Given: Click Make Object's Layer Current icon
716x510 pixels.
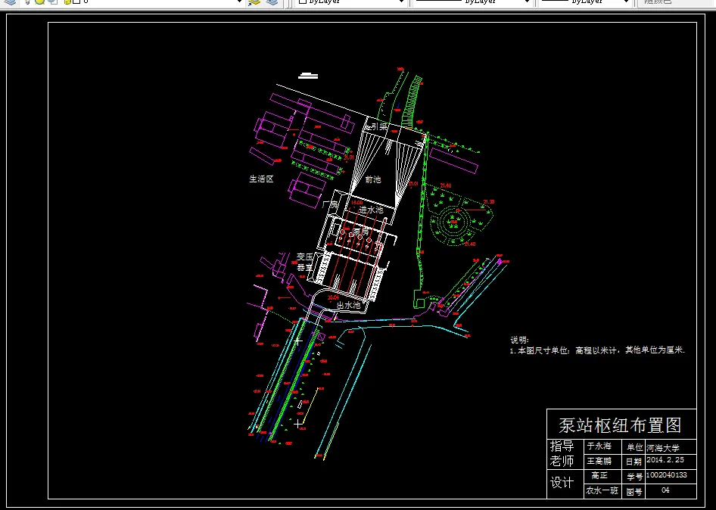Looking at the screenshot, I should coord(254,2).
